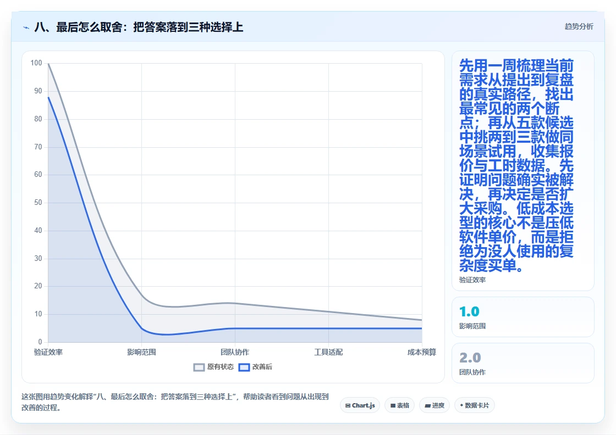The height and width of the screenshot is (435, 616).
Task: Click the large blue paragraph starting 先用一周梳理
Action: 516,165
